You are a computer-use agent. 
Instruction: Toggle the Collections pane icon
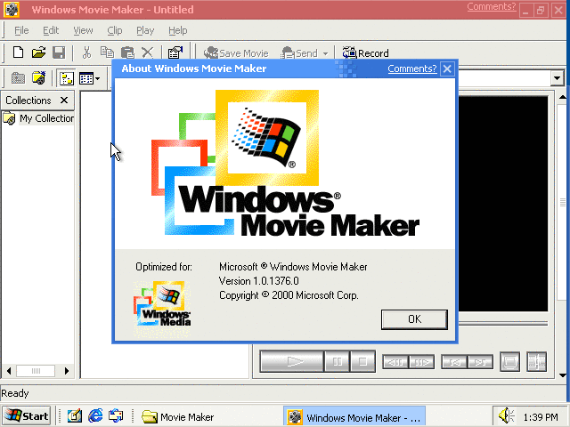coord(67,78)
